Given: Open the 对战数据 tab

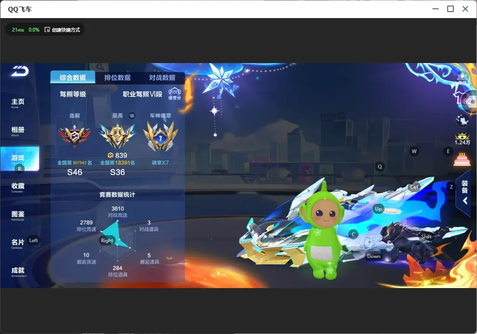Looking at the screenshot, I should click(x=162, y=77).
